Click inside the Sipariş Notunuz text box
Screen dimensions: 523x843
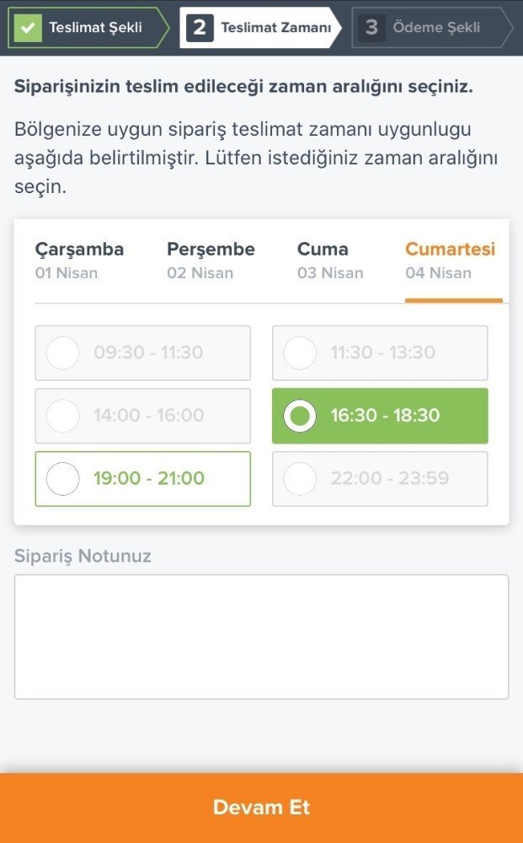[x=261, y=636]
